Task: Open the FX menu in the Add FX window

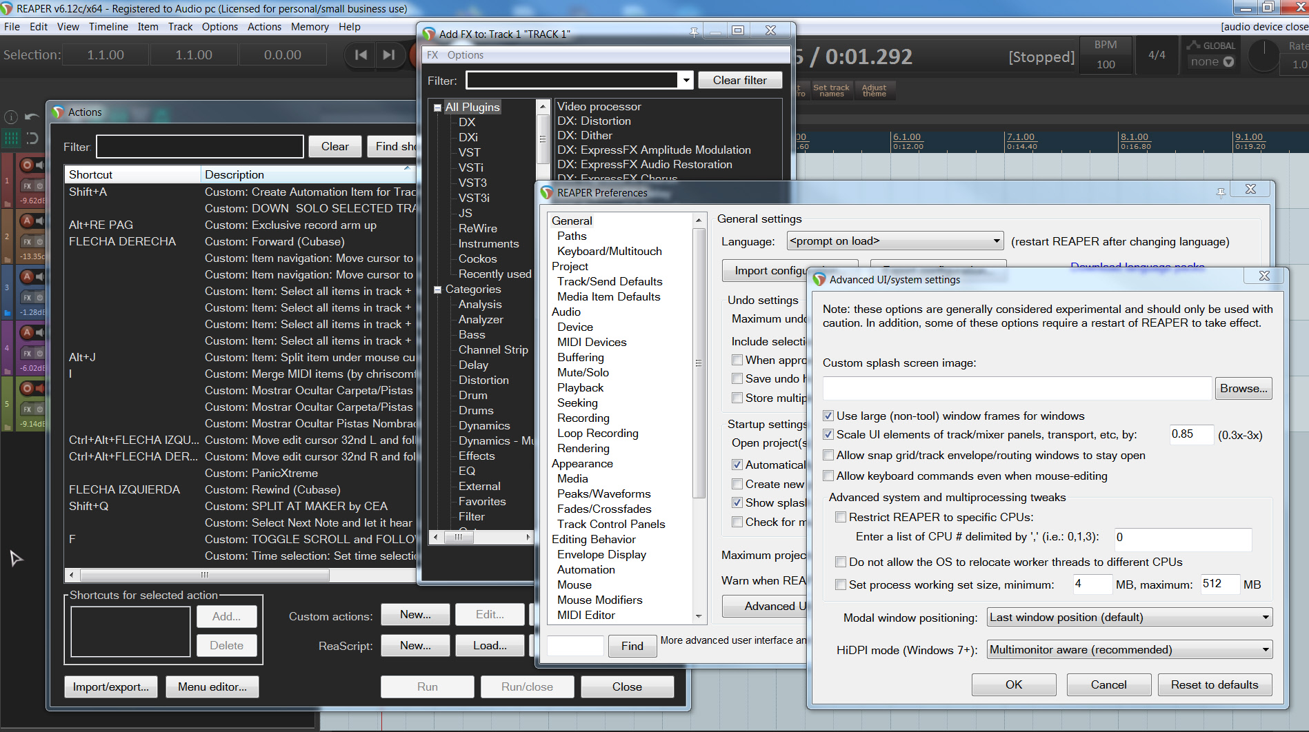Action: click(432, 55)
